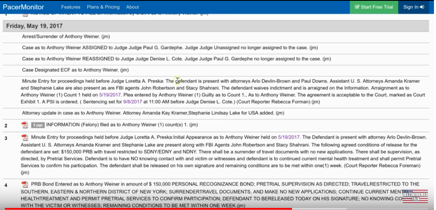Select docket entry number 2

tap(6, 126)
